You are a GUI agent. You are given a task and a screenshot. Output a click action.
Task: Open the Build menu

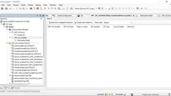(x=23, y=5)
